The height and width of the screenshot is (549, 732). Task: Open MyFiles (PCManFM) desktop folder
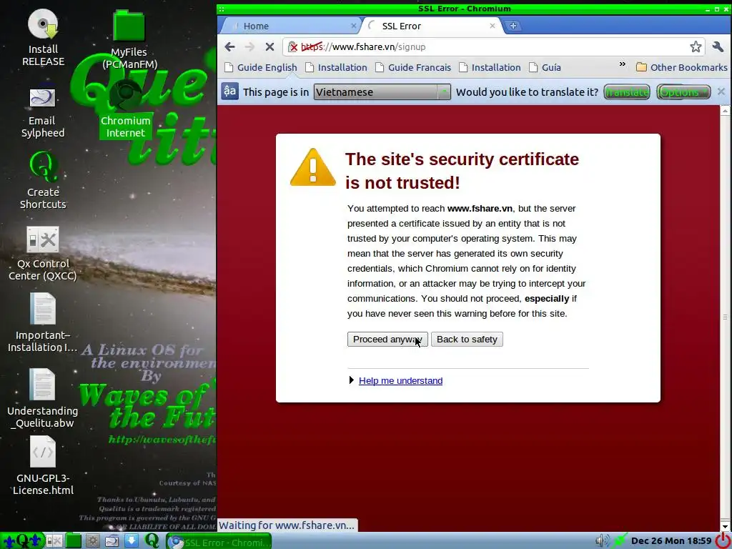pyautogui.click(x=129, y=40)
